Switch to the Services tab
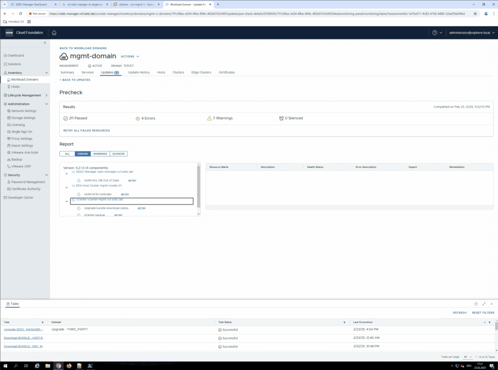 coord(88,73)
